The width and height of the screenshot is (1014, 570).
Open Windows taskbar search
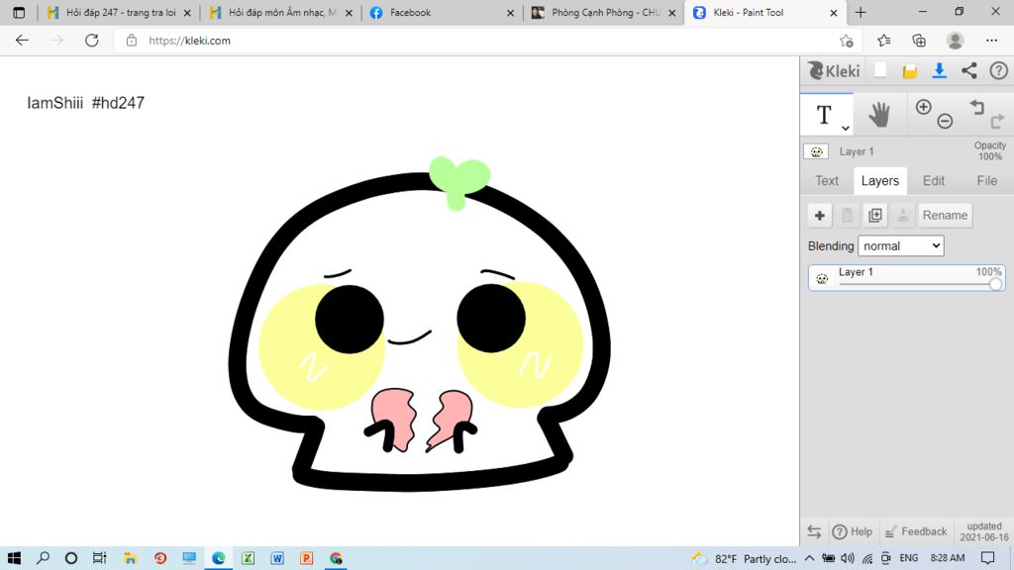coord(44,558)
